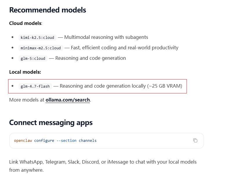
Task: Click the word openclaw in code block
Action: (23, 140)
